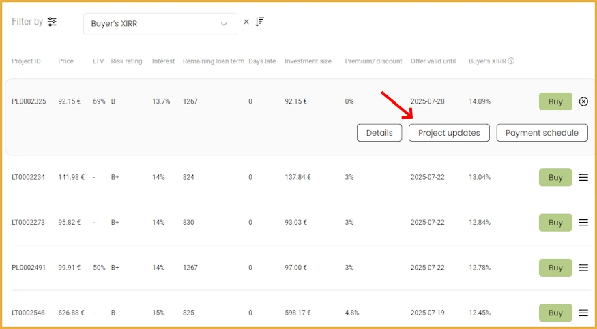Buy the LT0002546 investment
Image resolution: width=597 pixels, height=329 pixels.
[x=555, y=313]
